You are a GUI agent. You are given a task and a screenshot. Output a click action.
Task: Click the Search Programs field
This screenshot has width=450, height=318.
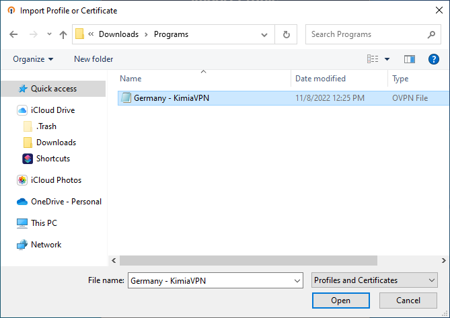pyautogui.click(x=367, y=34)
